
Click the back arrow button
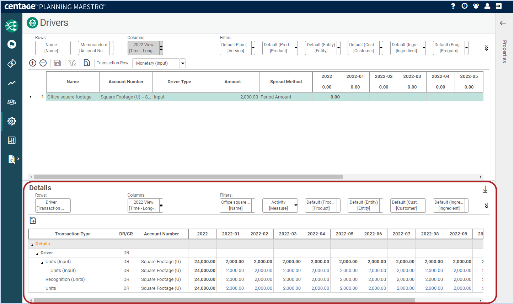click(x=503, y=23)
